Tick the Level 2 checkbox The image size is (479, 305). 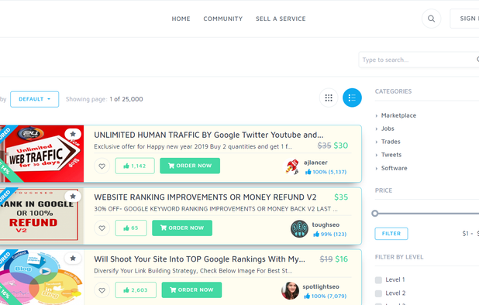click(378, 293)
